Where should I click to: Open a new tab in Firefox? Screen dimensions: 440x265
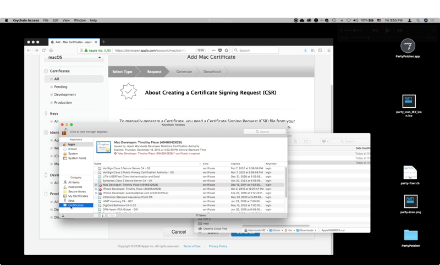103,42
